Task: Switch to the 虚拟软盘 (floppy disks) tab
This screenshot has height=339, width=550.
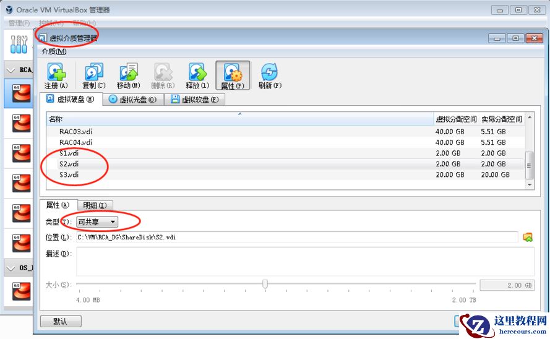Action: point(195,100)
